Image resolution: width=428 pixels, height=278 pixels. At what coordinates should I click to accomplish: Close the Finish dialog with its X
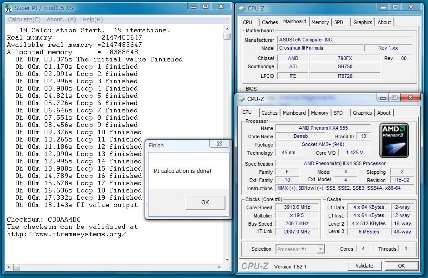[219, 144]
